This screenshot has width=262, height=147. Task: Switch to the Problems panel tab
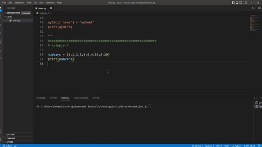(x=41, y=98)
